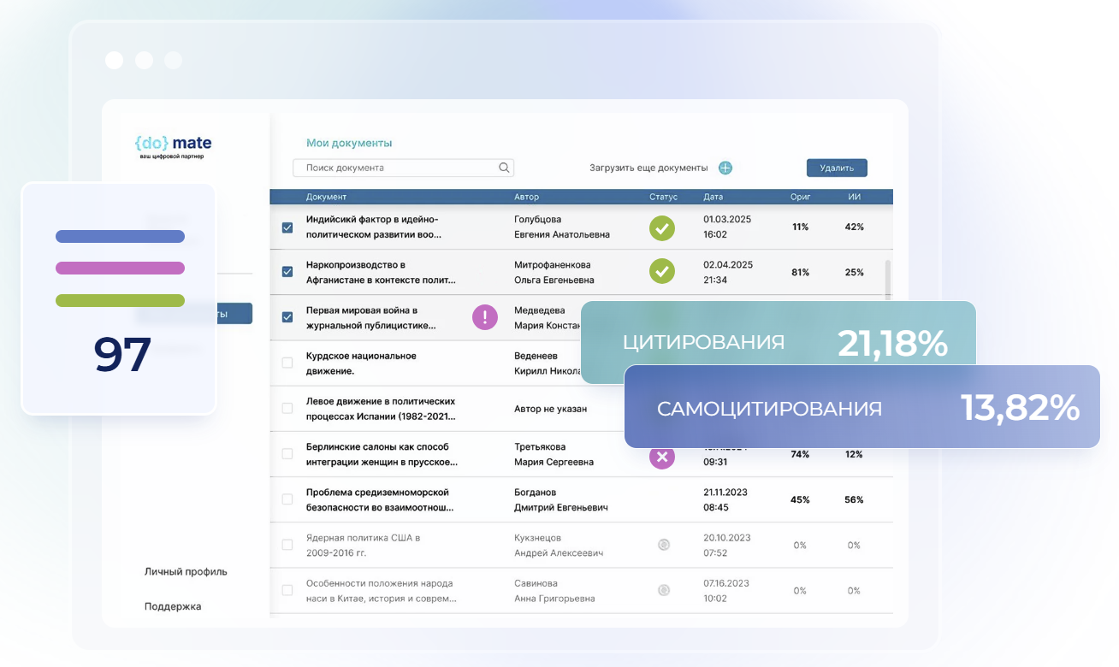The image size is (1119, 667).
Task: Uncheck the Наркопроизводство в Афганистане checkbox
Action: (x=288, y=272)
